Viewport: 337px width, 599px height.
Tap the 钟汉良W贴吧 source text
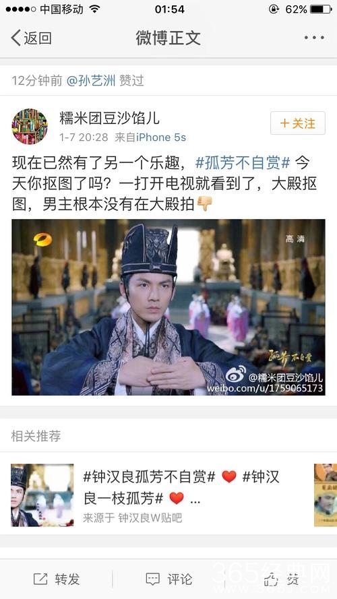[150, 518]
